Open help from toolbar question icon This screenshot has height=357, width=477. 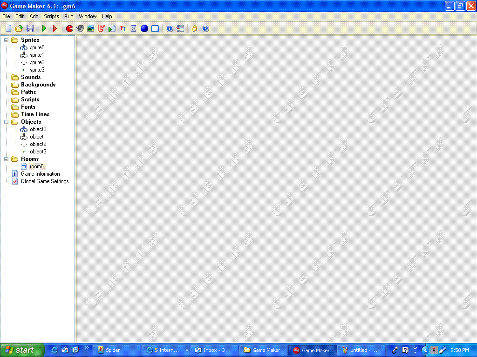pos(205,28)
